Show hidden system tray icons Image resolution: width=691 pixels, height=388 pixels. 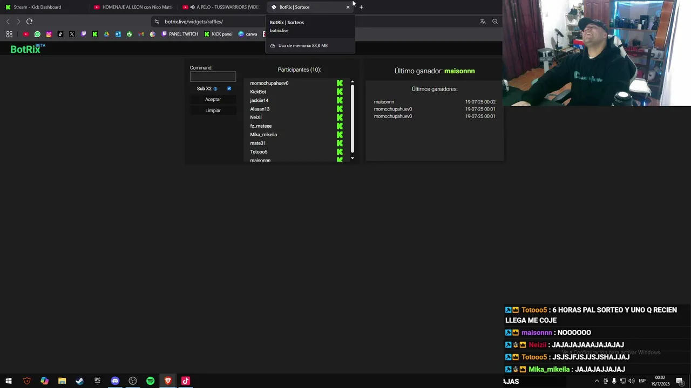(x=597, y=381)
